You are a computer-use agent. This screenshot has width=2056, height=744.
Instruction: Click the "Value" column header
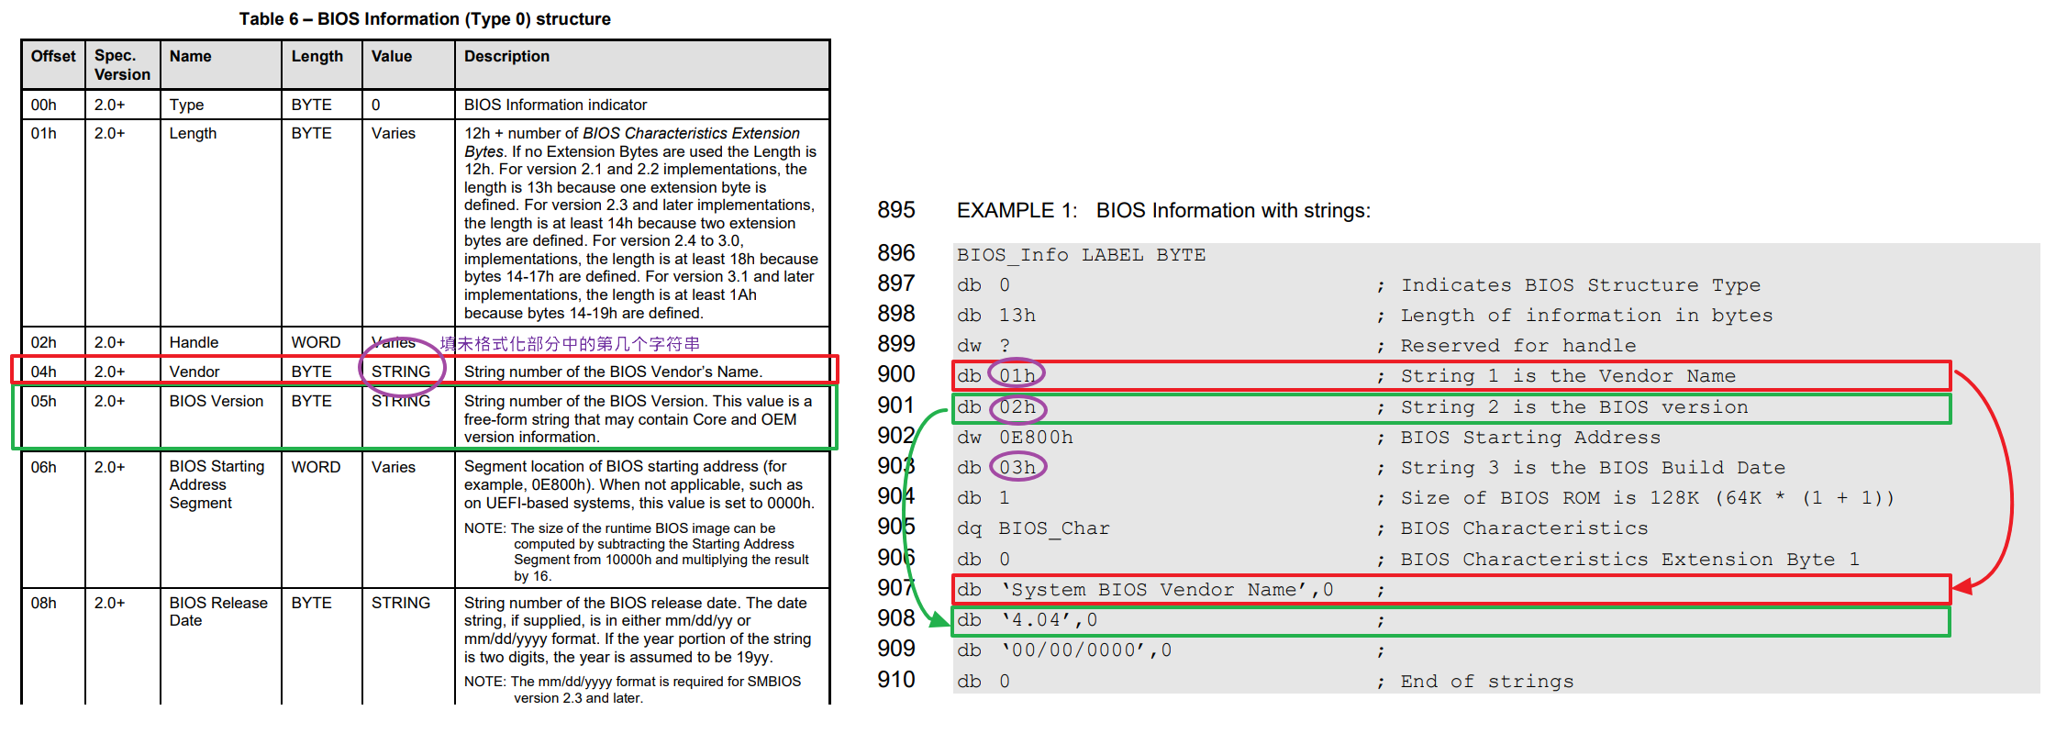pos(392,56)
